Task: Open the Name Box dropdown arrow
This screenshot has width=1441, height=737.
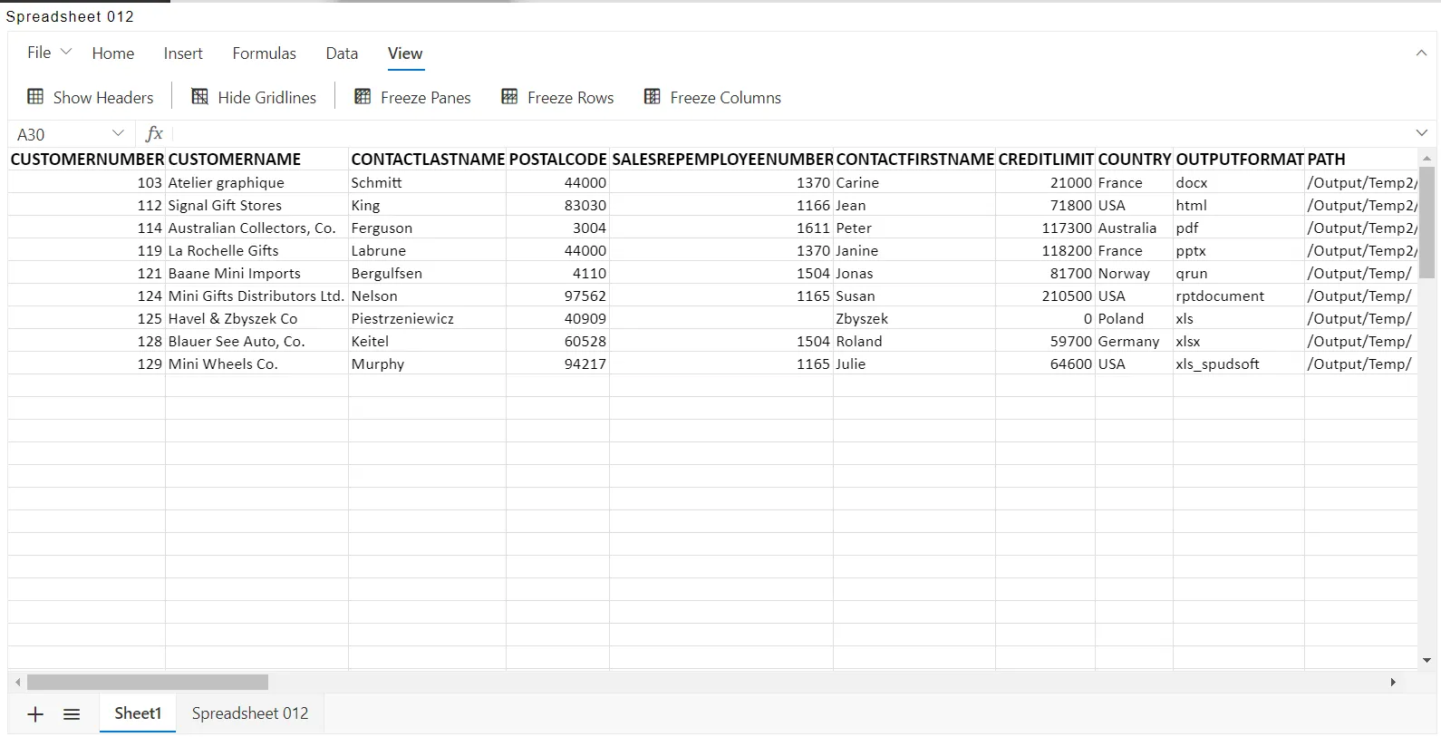Action: click(118, 133)
